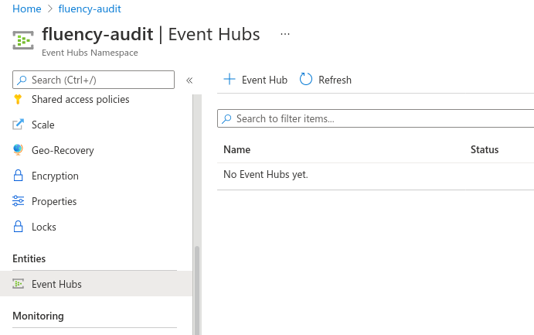Click the Encryption lock icon
This screenshot has width=534, height=335.
click(18, 176)
